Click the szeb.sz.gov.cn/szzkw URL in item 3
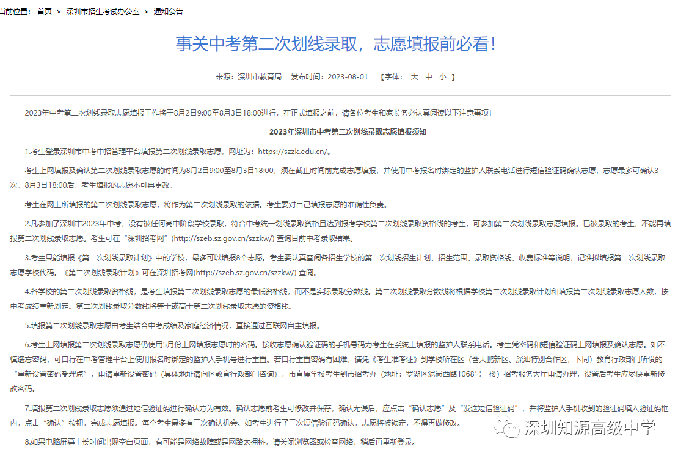Screen dimensions: 678x458 coord(246,273)
